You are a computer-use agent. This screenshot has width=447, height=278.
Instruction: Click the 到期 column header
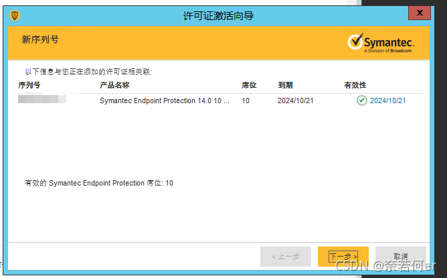(x=285, y=85)
